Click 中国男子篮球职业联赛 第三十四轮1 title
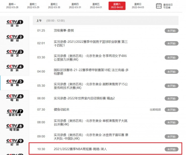 pyautogui.click(x=91, y=43)
